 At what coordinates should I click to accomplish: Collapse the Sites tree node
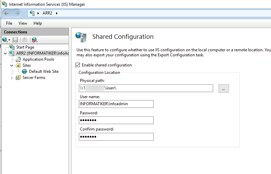(x=12, y=65)
